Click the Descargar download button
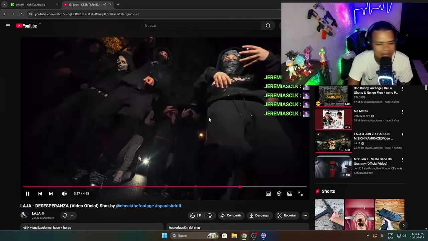428x241 pixels. click(259, 216)
